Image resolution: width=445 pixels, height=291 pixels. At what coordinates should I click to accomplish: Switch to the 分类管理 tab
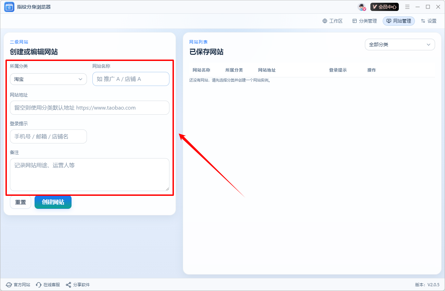point(365,21)
